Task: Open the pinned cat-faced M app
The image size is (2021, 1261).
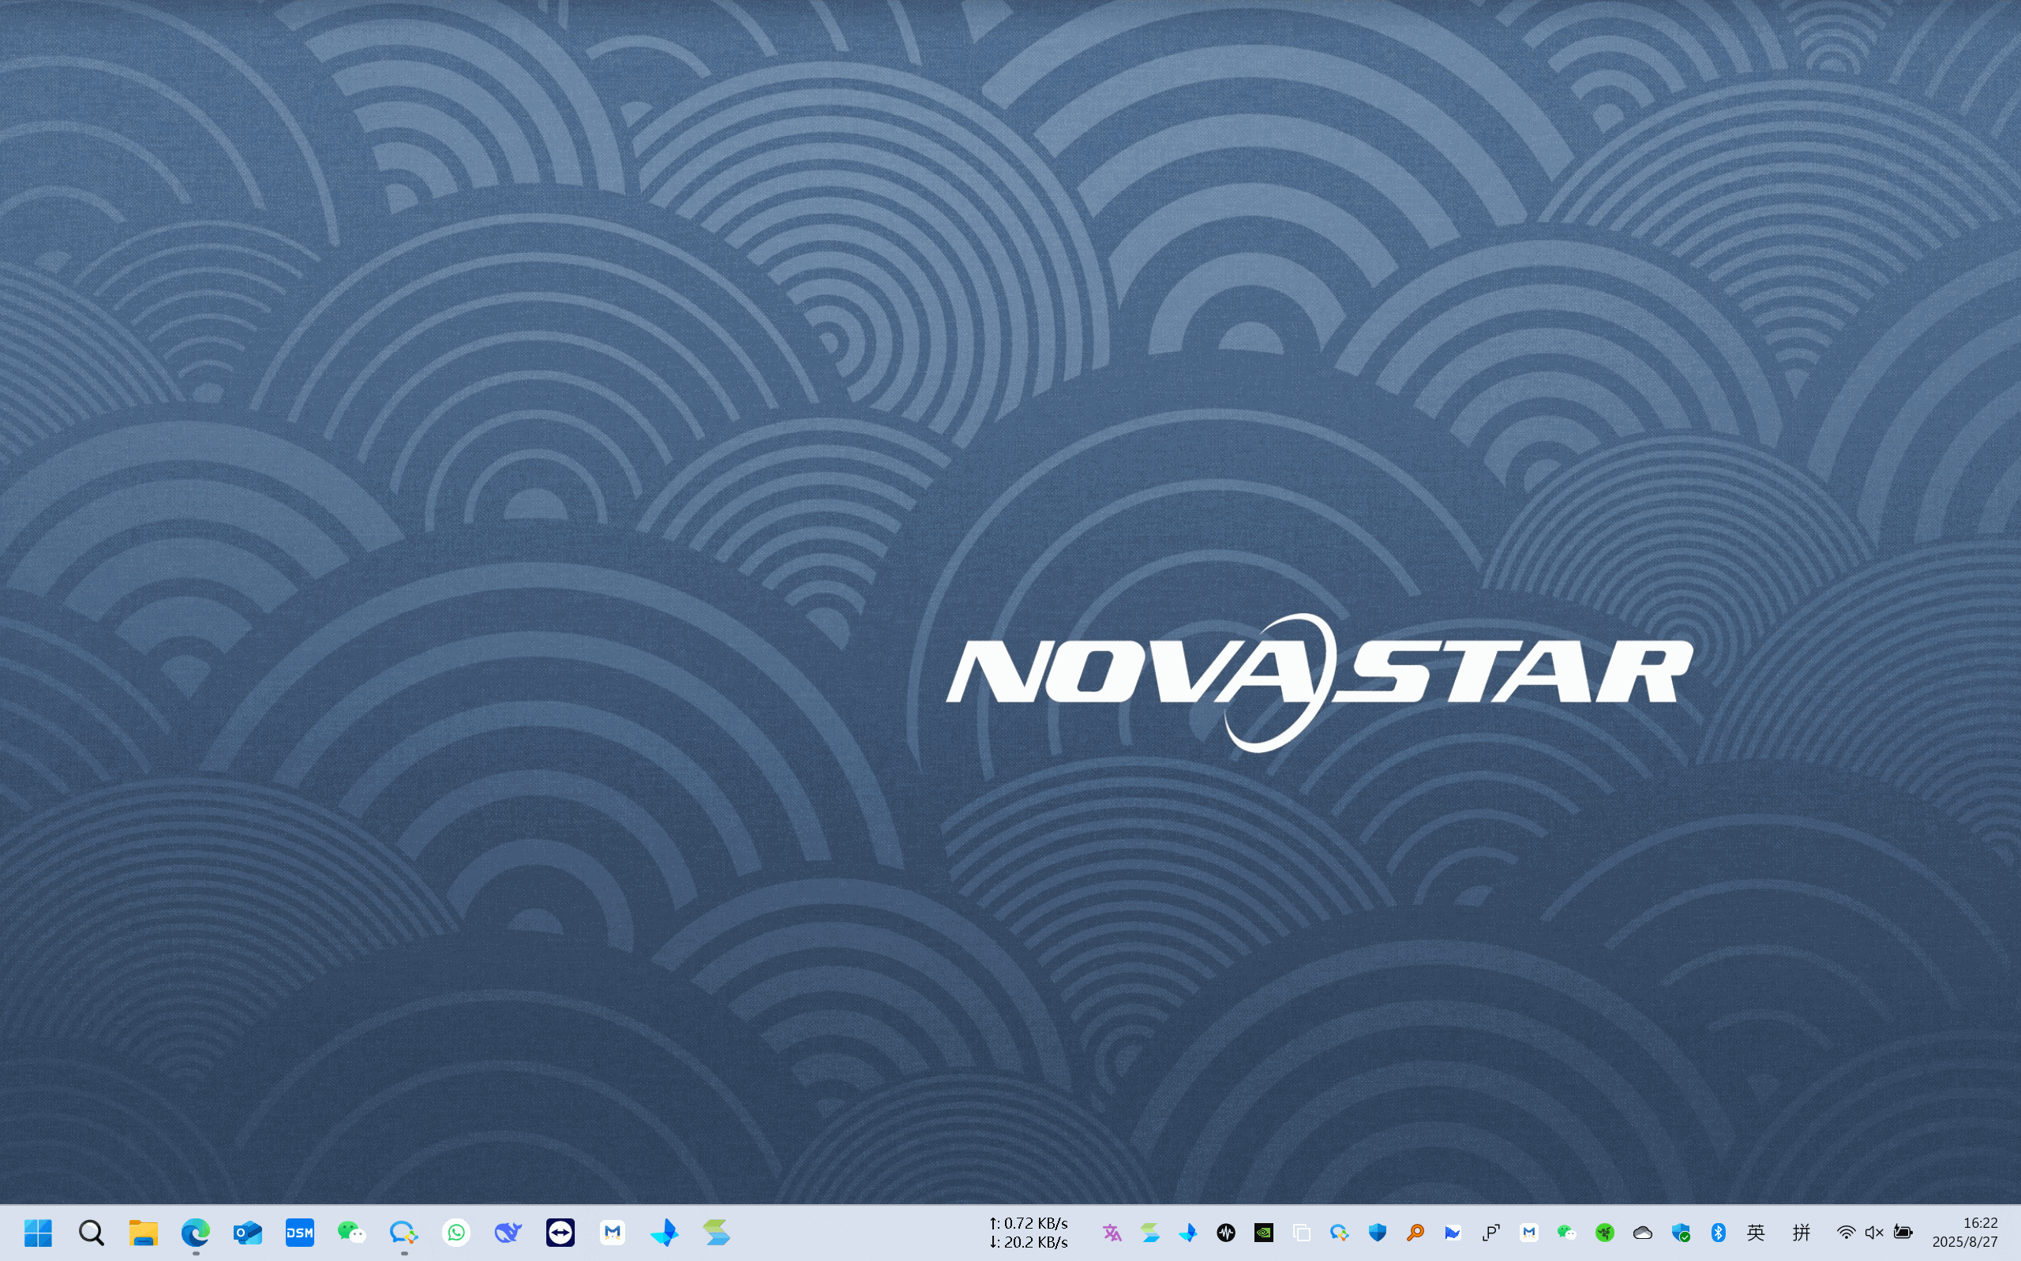Action: coord(613,1232)
